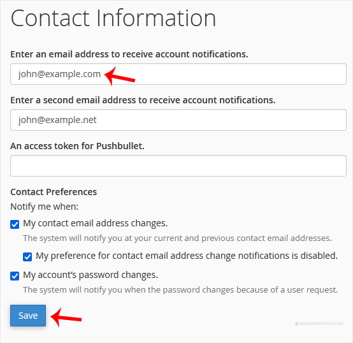The width and height of the screenshot is (353, 343).
Task: Click the red arrow pointing at Save
Action: [66, 317]
